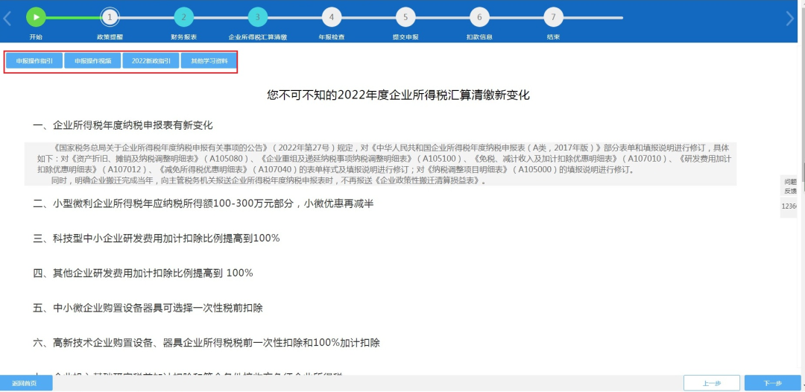The image size is (805, 392).
Task: Click the left arrow in the step bar
Action: (7, 19)
